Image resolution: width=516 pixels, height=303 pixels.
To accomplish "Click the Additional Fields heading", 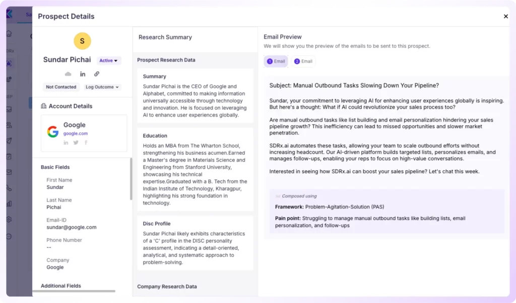I will coord(61,286).
